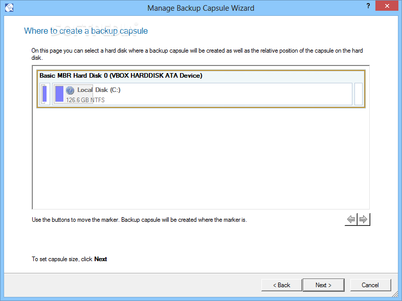Click the bold Next word in hint text
402x301 pixels.
(x=101, y=259)
